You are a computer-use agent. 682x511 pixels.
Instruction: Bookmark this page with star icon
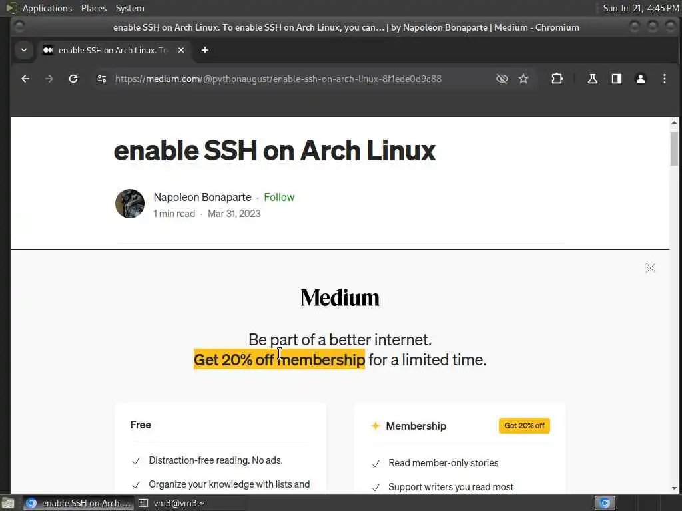pos(523,79)
